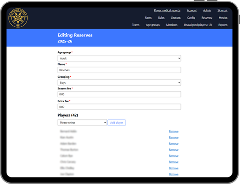The image size is (240, 184).
Task: Remove the sixth listed player
Action: [x=173, y=162]
